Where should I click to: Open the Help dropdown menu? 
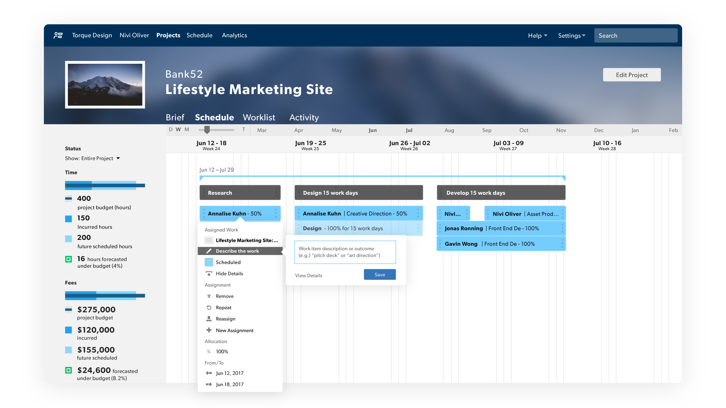tap(537, 35)
